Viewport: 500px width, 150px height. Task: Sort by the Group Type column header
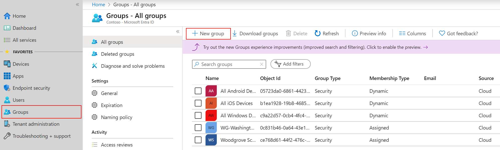[x=328, y=78]
